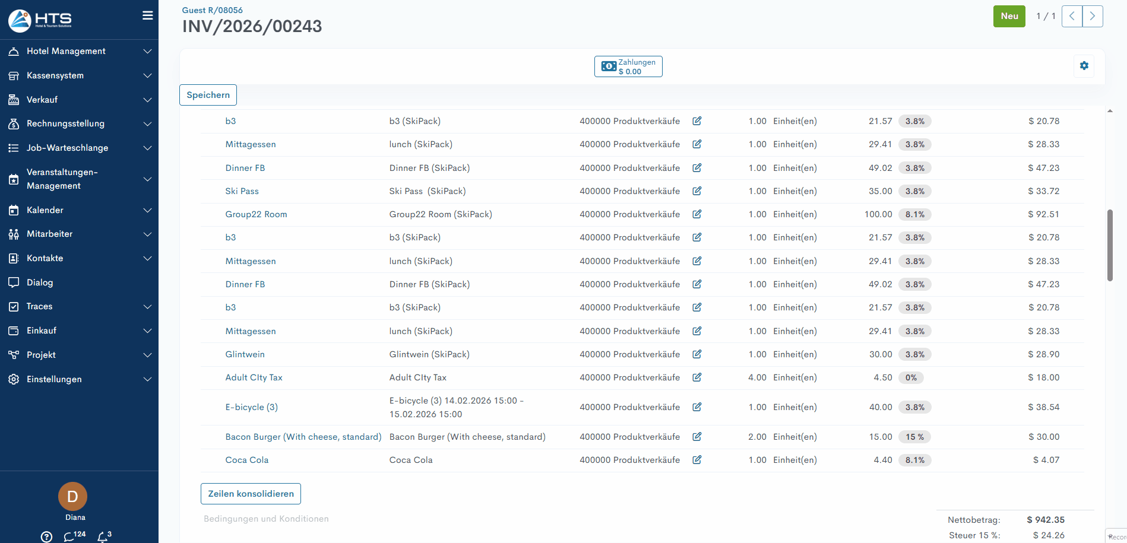Open the settings gear icon on invoice

pyautogui.click(x=1084, y=66)
